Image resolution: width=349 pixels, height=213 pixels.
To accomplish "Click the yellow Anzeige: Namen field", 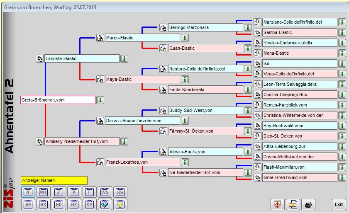I will [x=54, y=181].
